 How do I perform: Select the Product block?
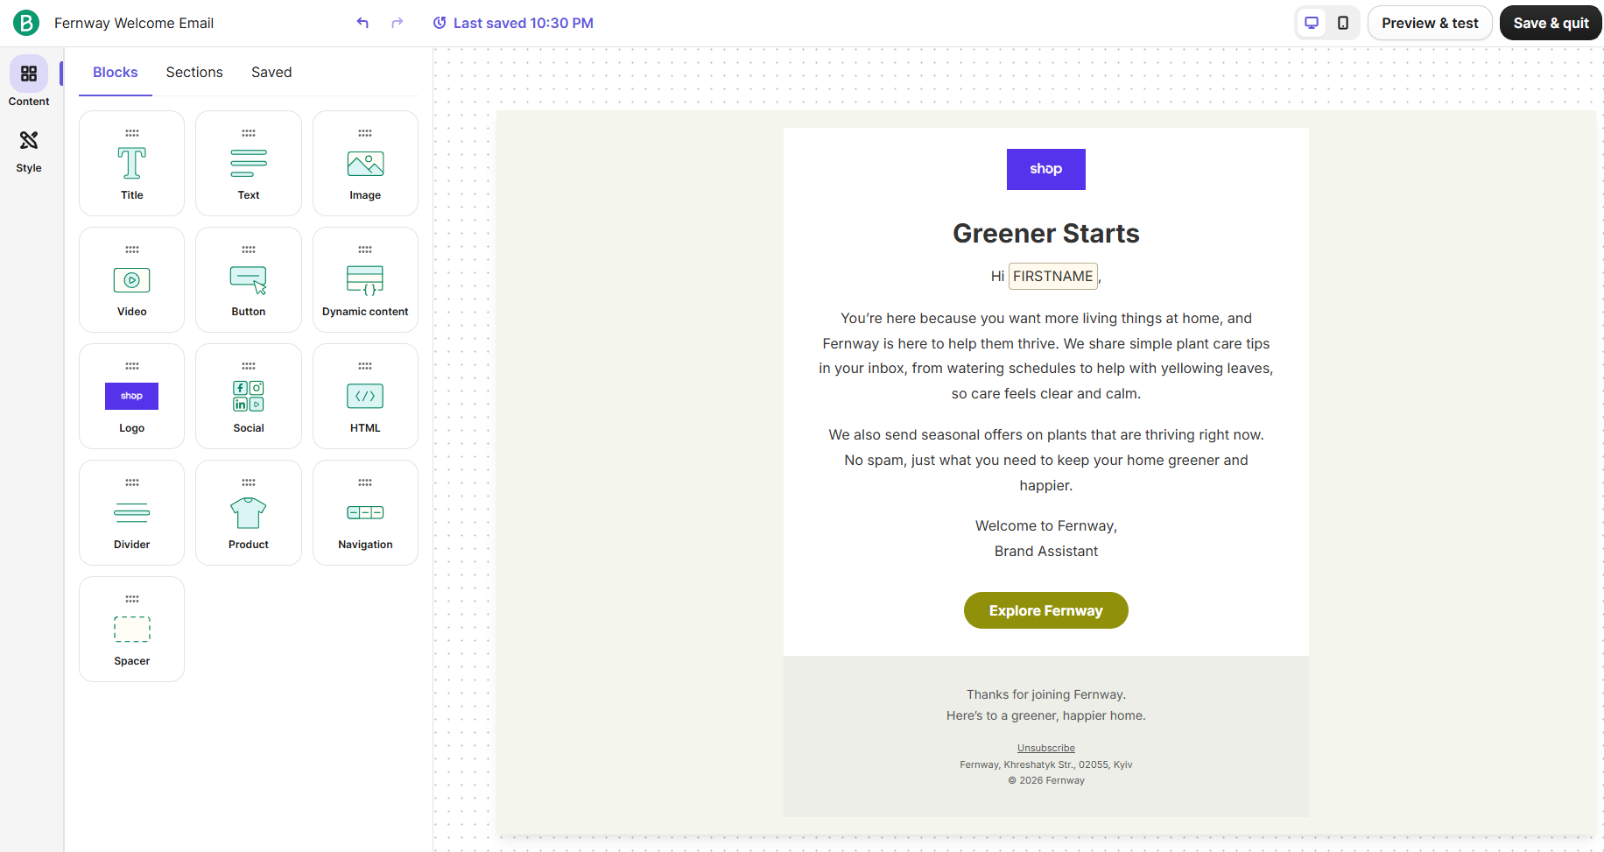(249, 513)
